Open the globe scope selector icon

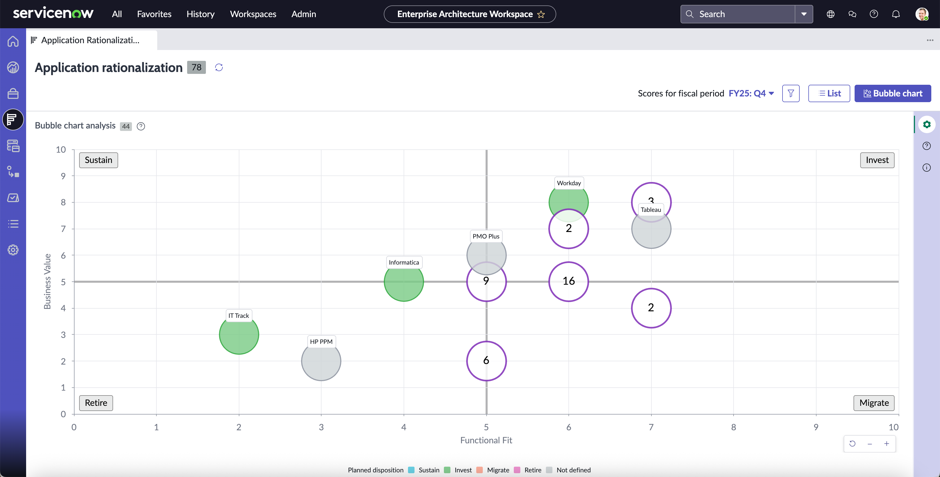pyautogui.click(x=831, y=14)
